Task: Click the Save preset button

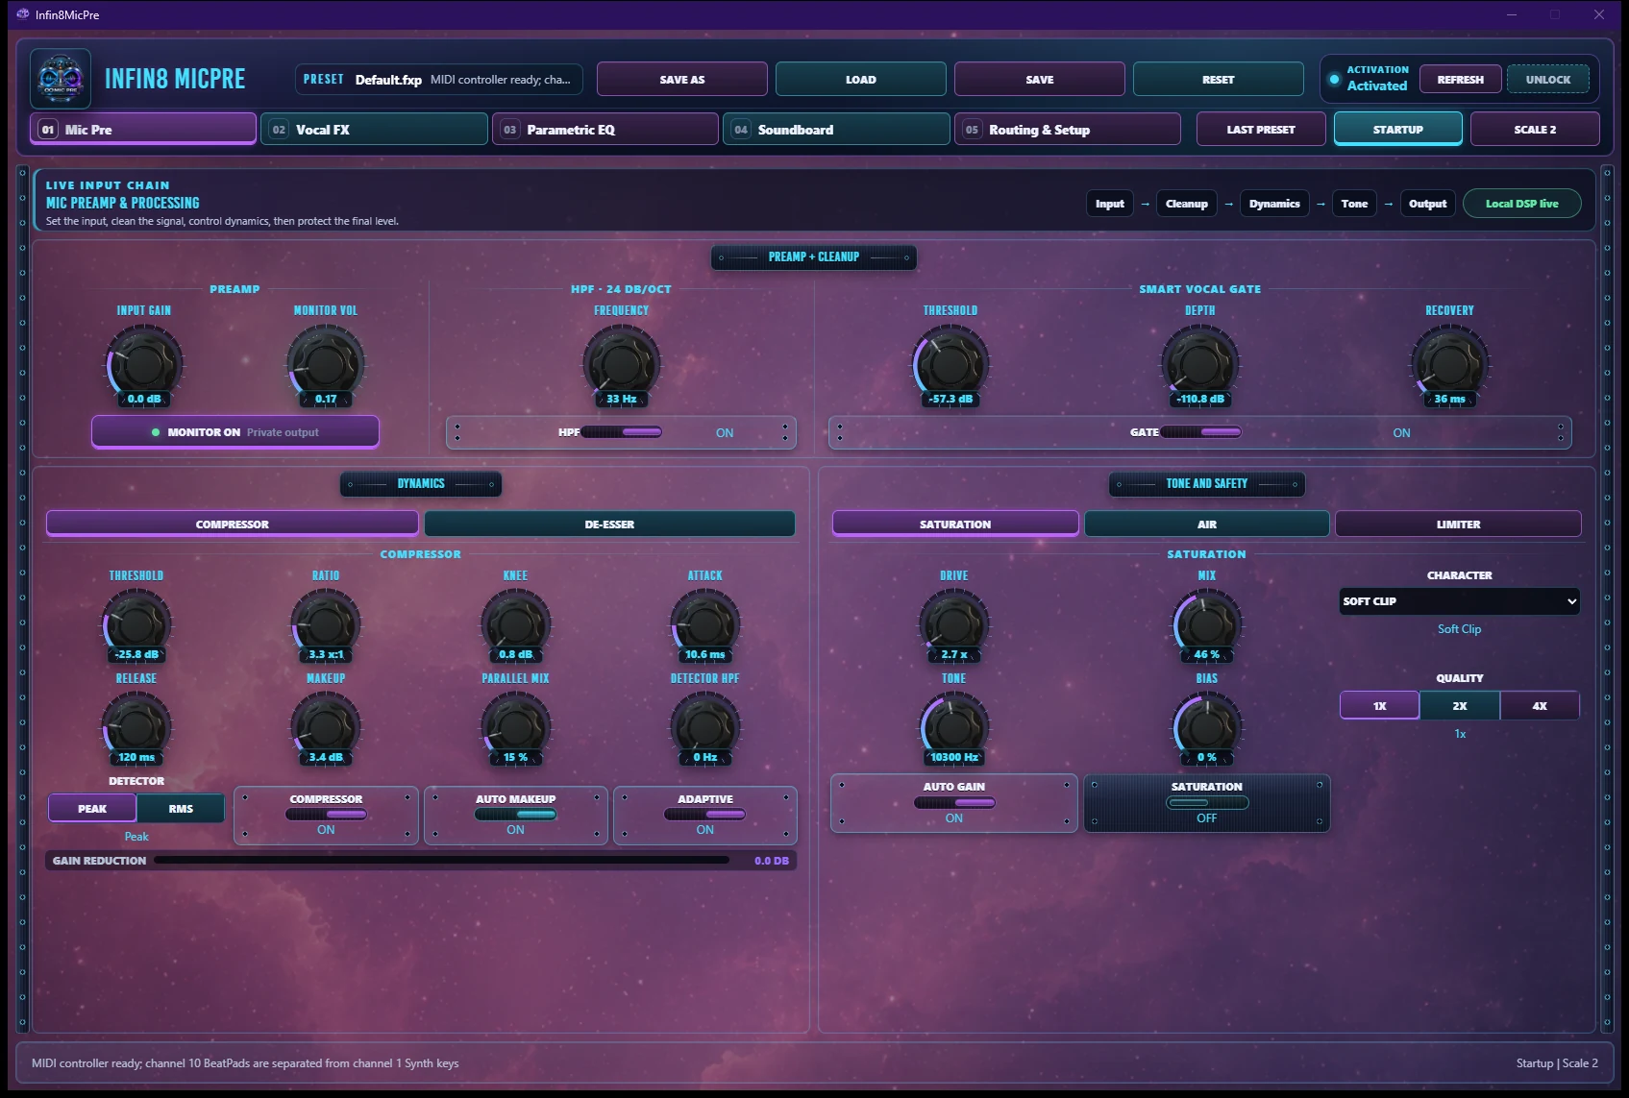Action: (1040, 79)
